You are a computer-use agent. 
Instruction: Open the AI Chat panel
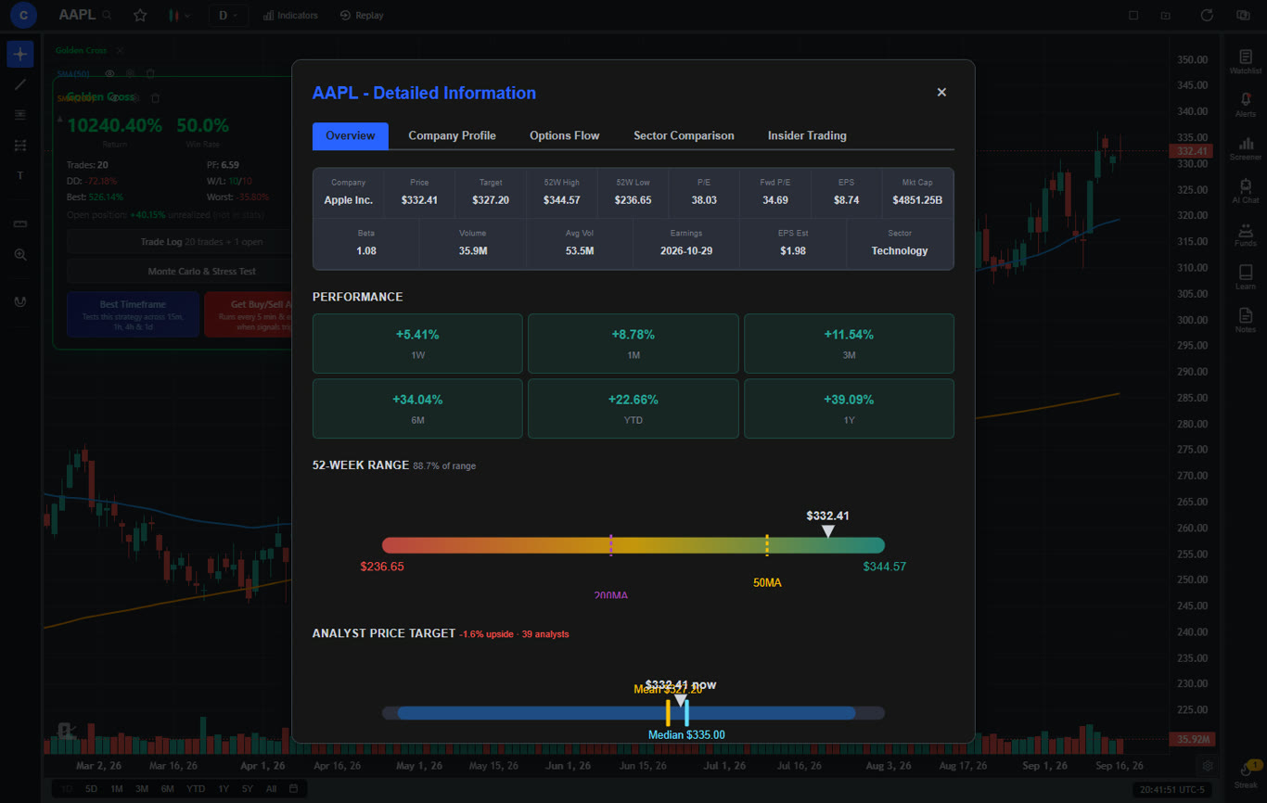[1246, 191]
